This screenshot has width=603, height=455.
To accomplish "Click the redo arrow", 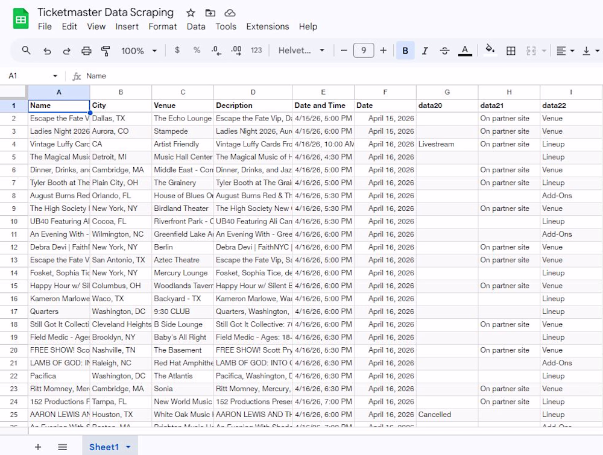I will click(66, 51).
